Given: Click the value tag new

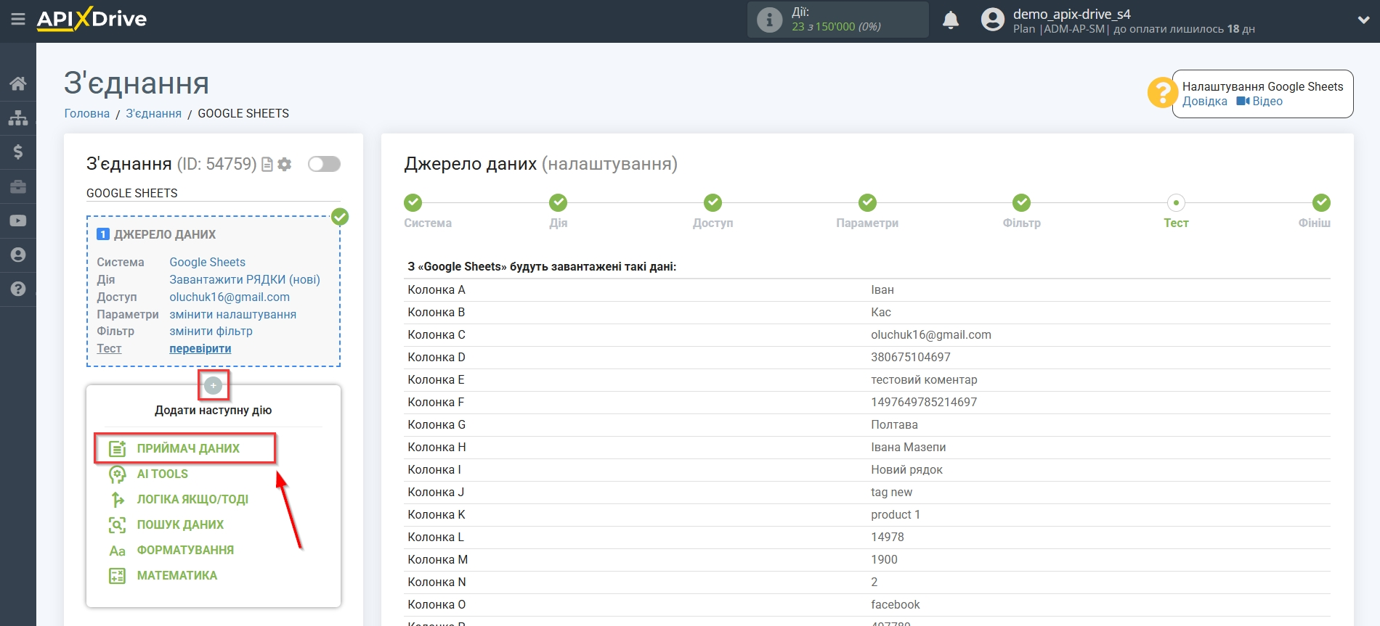Looking at the screenshot, I should coord(891,492).
